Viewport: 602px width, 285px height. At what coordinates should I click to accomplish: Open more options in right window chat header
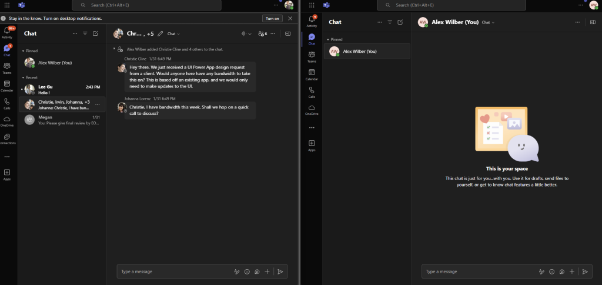(577, 22)
